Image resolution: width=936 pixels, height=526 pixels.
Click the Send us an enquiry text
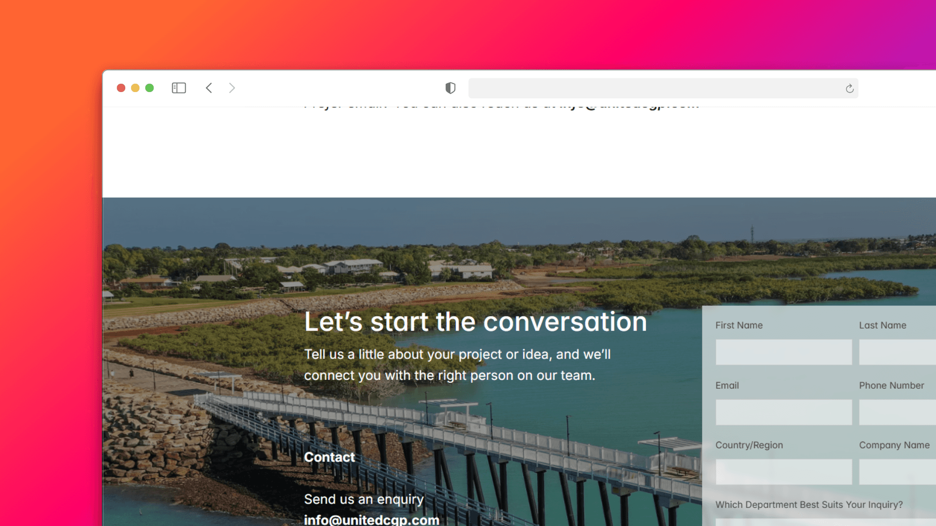pos(364,499)
